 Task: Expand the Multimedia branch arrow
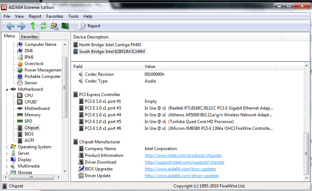click(7, 166)
